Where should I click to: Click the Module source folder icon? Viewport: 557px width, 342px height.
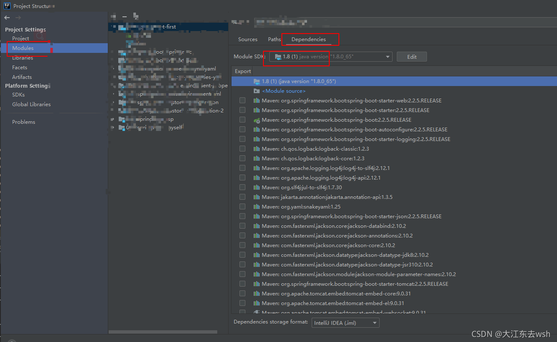point(257,91)
